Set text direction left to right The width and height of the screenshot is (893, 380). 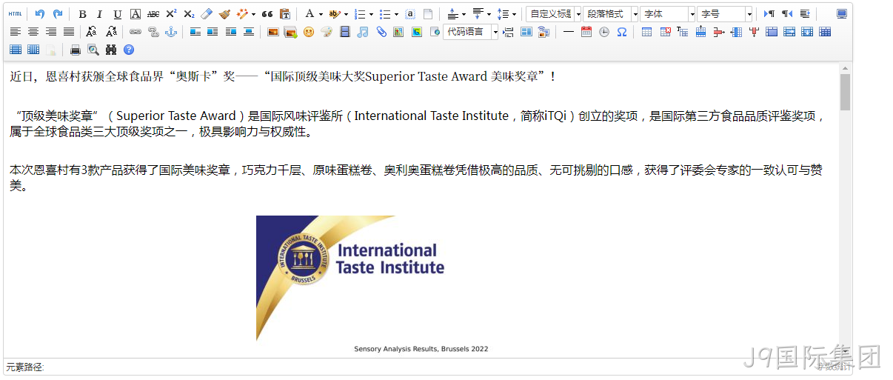[769, 14]
